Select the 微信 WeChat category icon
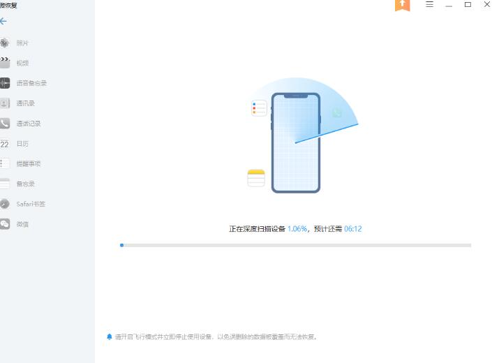This screenshot has height=363, width=492. pyautogui.click(x=5, y=224)
